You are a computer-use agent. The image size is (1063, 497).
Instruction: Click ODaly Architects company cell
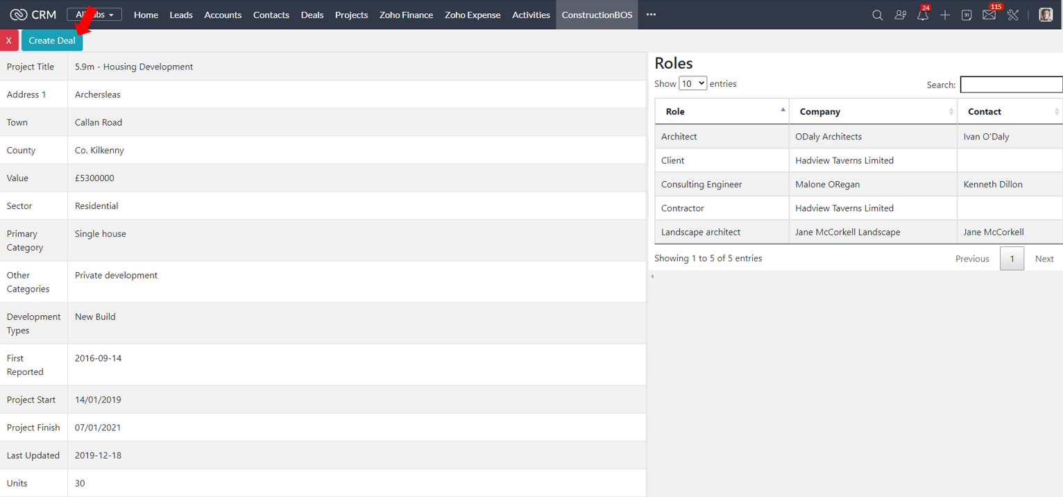[873, 137]
